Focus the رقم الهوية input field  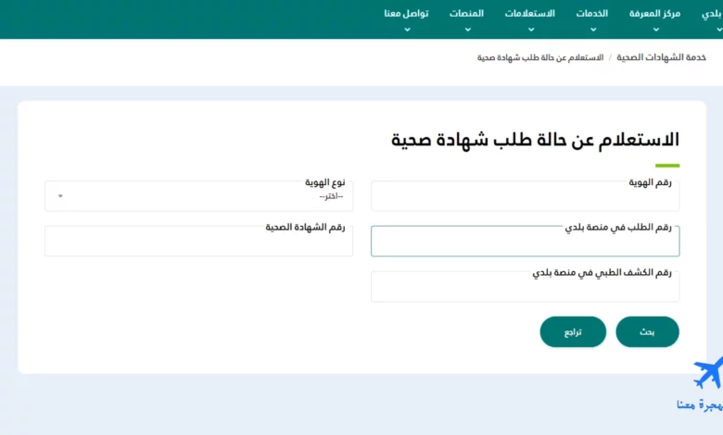526,196
